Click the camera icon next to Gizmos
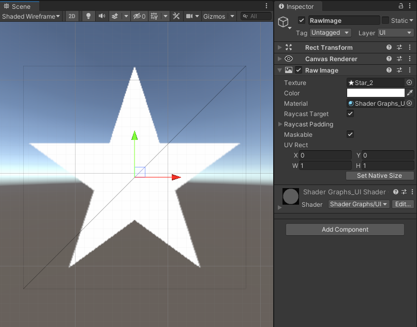Image resolution: width=417 pixels, height=327 pixels. (189, 16)
